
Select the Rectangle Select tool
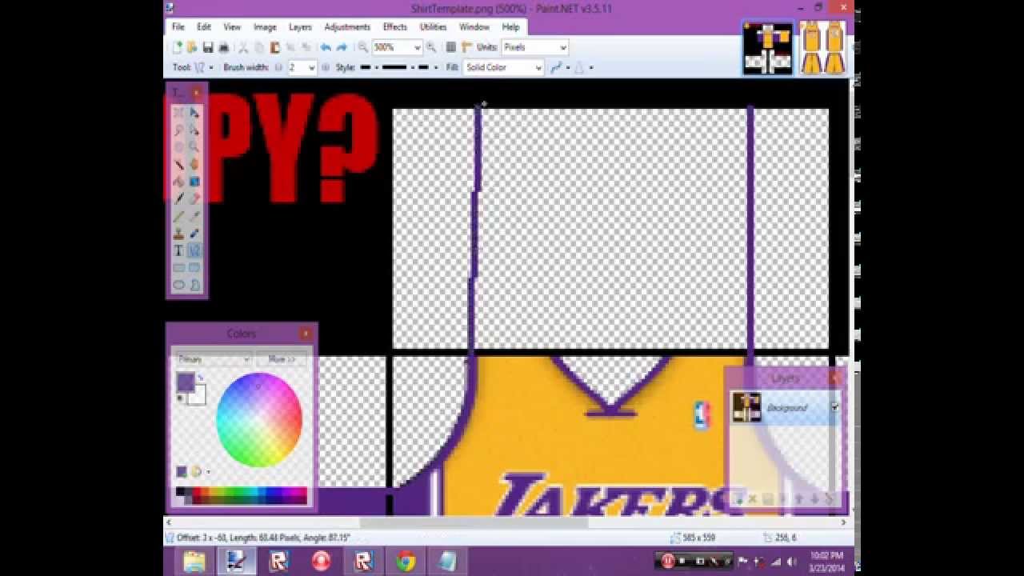[x=178, y=112]
